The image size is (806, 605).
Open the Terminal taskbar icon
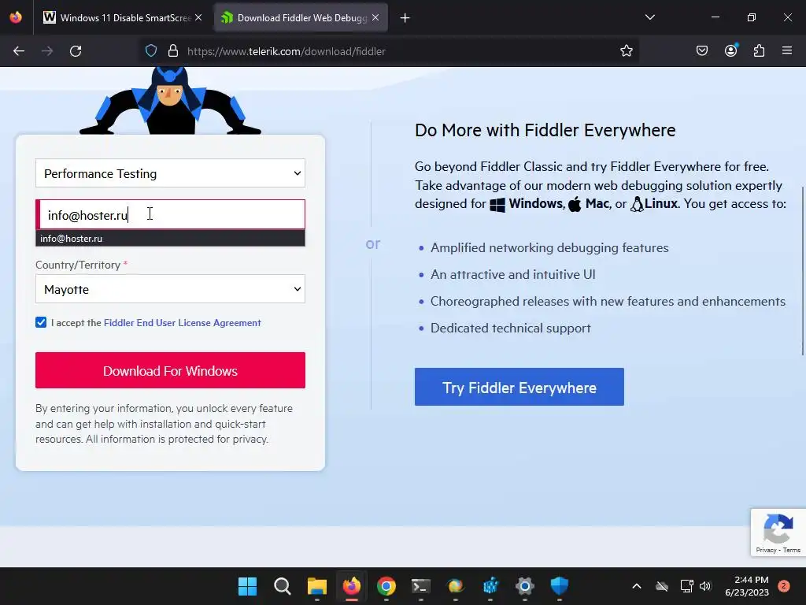point(421,586)
